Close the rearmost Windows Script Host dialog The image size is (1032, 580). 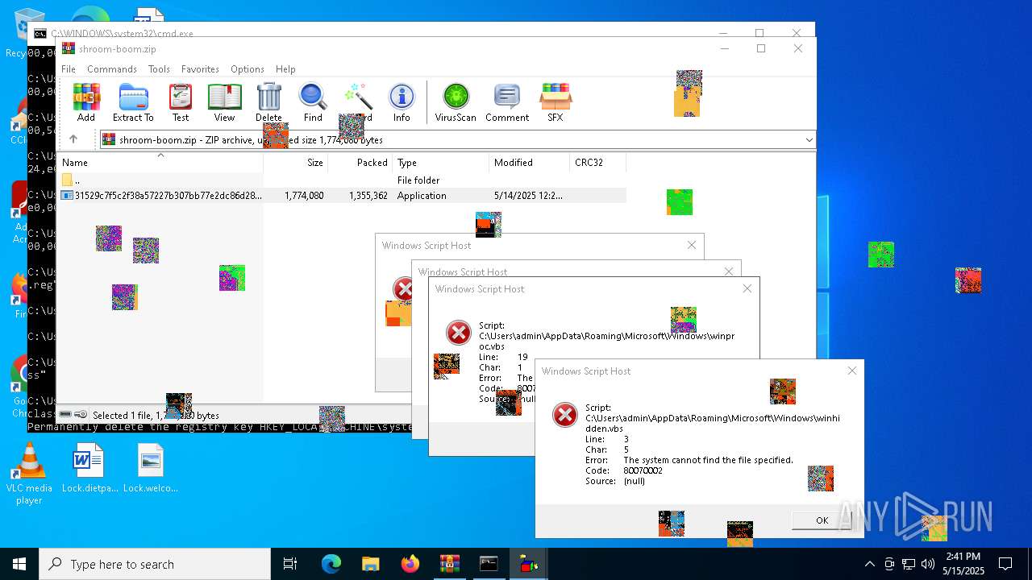pos(691,245)
